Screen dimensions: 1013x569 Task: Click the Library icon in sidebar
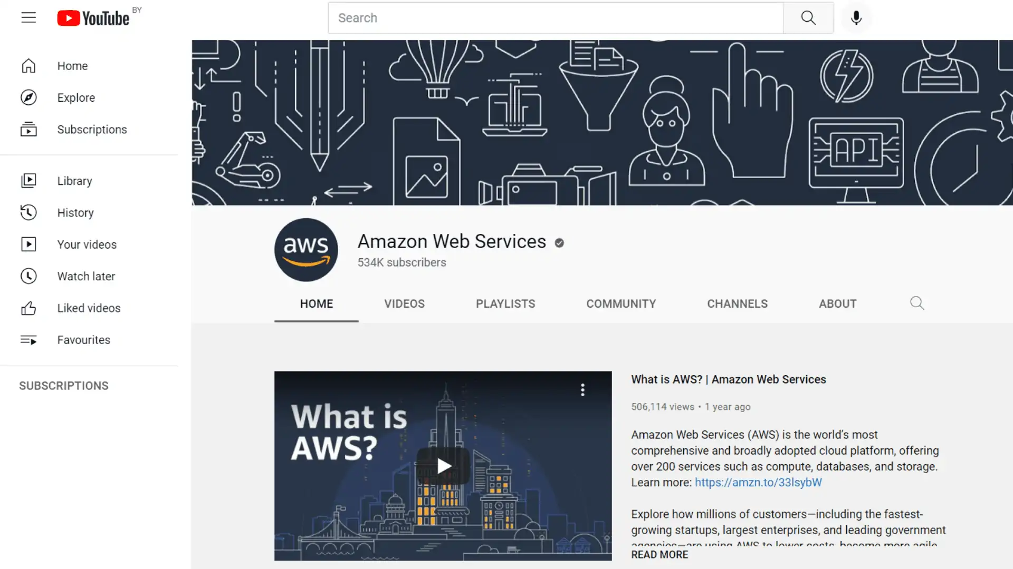coord(28,181)
